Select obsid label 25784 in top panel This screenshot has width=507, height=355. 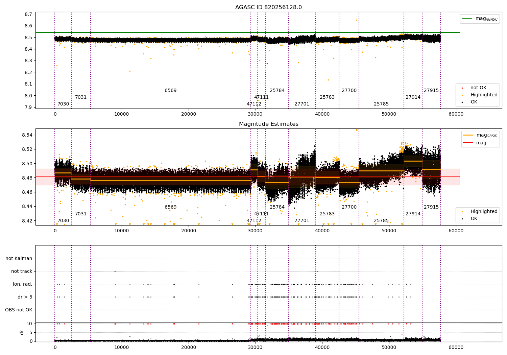(x=277, y=91)
